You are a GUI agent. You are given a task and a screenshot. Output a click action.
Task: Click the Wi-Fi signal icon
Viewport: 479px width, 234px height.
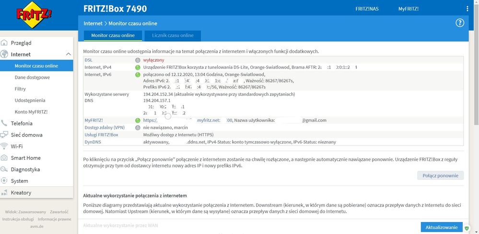click(4, 146)
